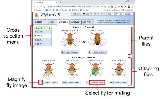Open the new tab plus button

(60, 3)
